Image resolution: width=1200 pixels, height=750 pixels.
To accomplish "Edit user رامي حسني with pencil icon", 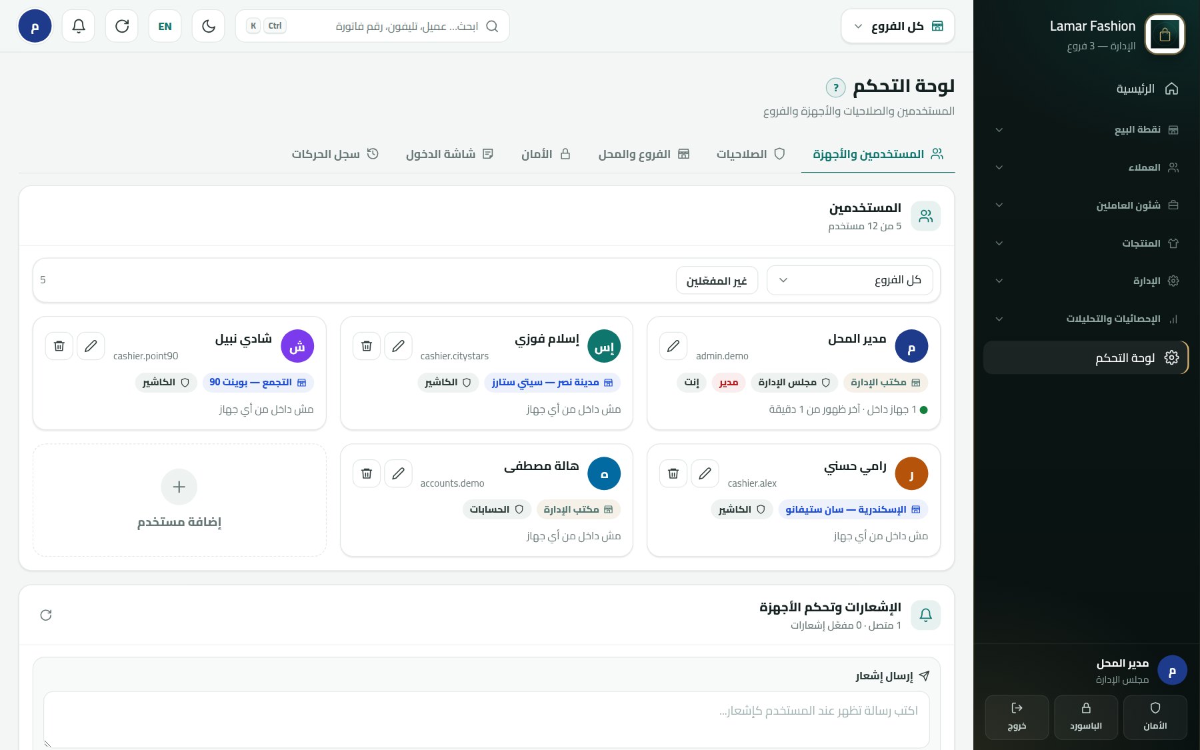I will [705, 473].
